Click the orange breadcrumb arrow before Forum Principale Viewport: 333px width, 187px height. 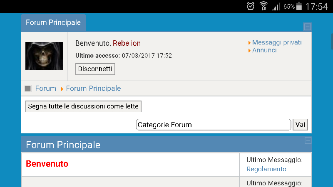pos(62,89)
